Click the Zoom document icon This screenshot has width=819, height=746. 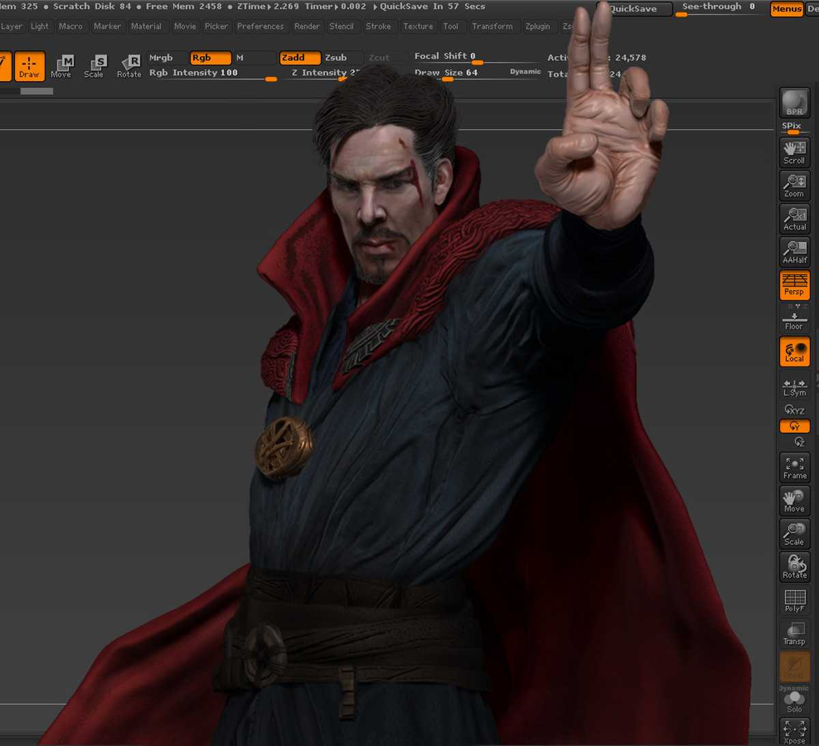point(794,186)
